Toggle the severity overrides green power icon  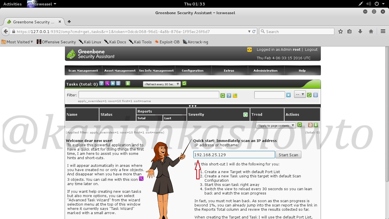(245, 115)
